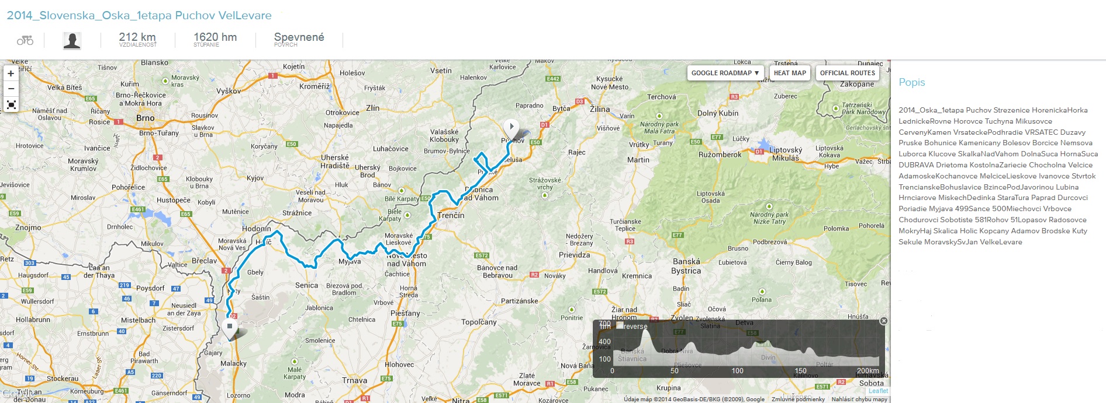Zoom in on the map

point(11,73)
